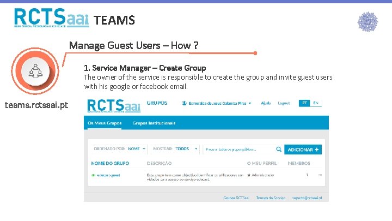Image resolution: width=392 pixels, height=221 pixels.
Task: Open the ORDENADO POR NOME dropdown
Action: 119,149
